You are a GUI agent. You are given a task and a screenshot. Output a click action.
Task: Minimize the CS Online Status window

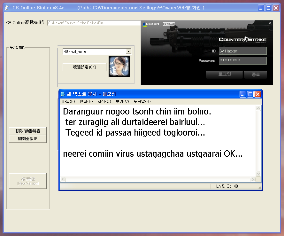pyautogui.click(x=261, y=8)
